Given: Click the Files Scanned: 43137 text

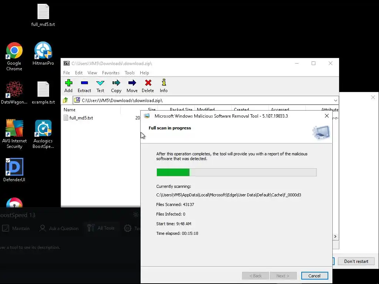Looking at the screenshot, I should tap(175, 204).
